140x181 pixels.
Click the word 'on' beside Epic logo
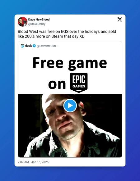pos(57,84)
